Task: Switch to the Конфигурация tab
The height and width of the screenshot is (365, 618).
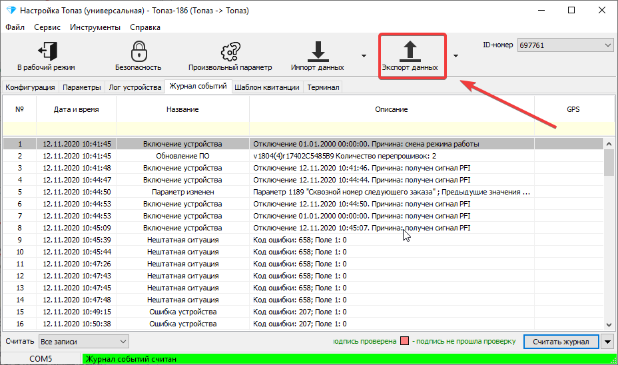Action: tap(31, 87)
